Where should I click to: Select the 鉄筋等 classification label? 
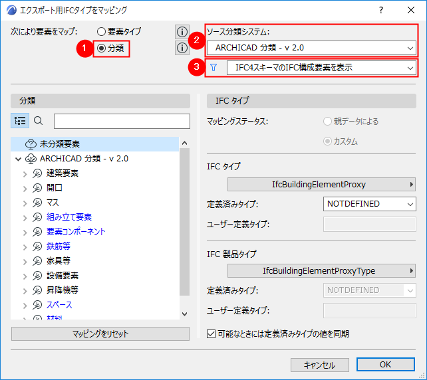point(59,246)
